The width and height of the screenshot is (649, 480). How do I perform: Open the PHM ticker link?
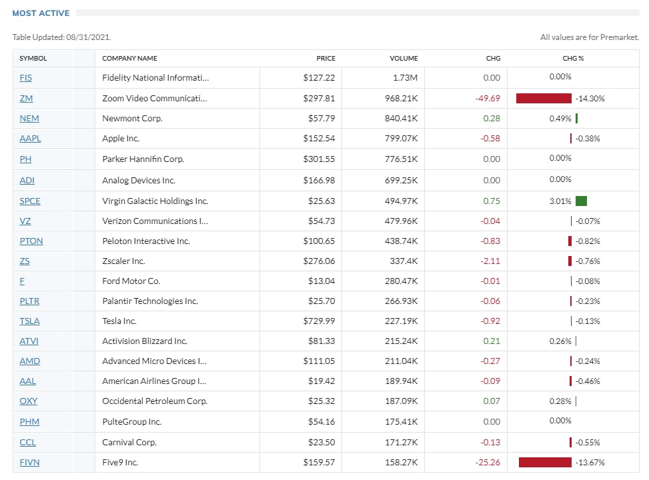tap(29, 421)
